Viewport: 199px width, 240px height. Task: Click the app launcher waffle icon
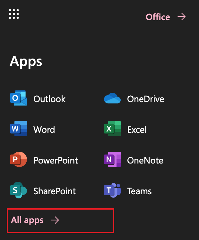coord(14,14)
